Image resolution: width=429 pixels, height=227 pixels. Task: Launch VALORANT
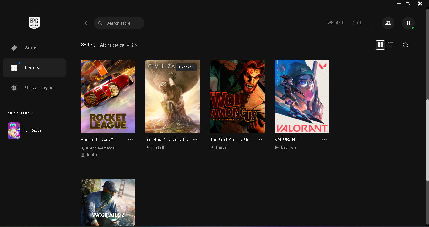pyautogui.click(x=285, y=147)
